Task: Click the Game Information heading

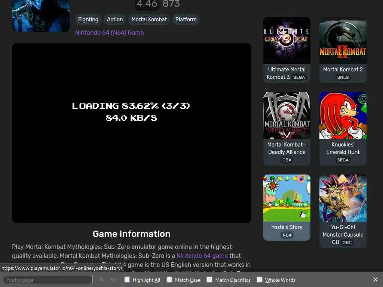Action: (132, 234)
